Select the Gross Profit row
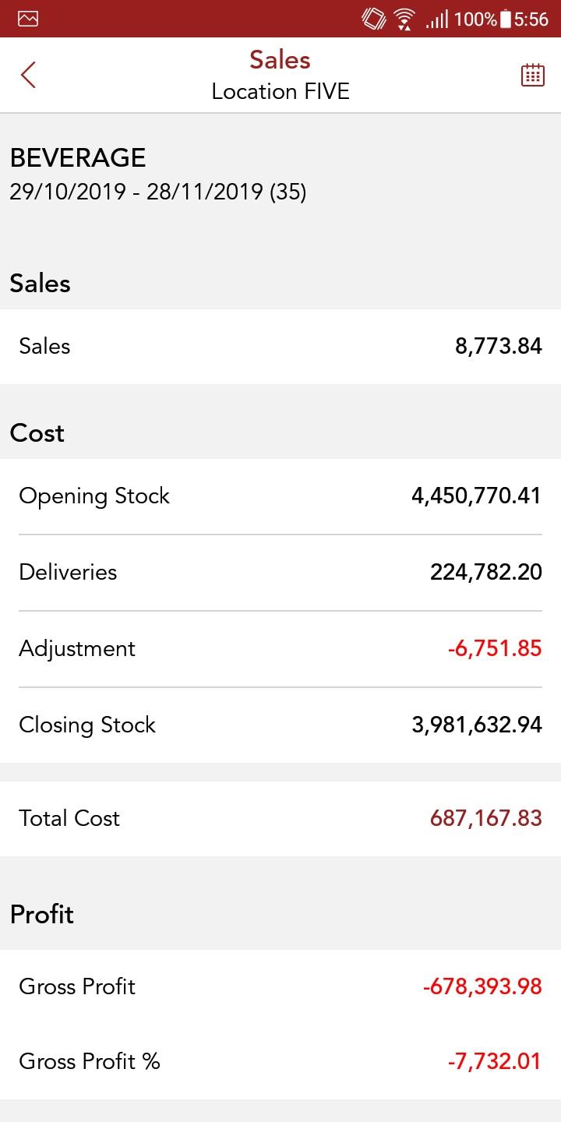 [x=280, y=986]
